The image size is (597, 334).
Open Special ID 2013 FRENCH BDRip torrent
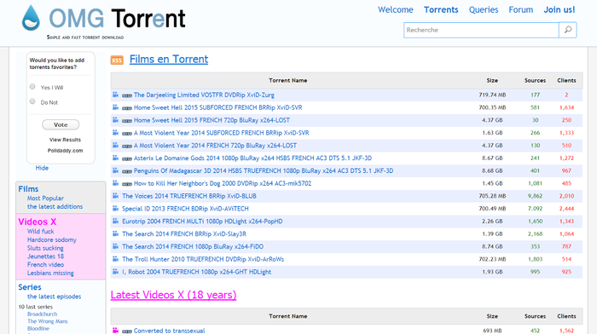tap(185, 209)
